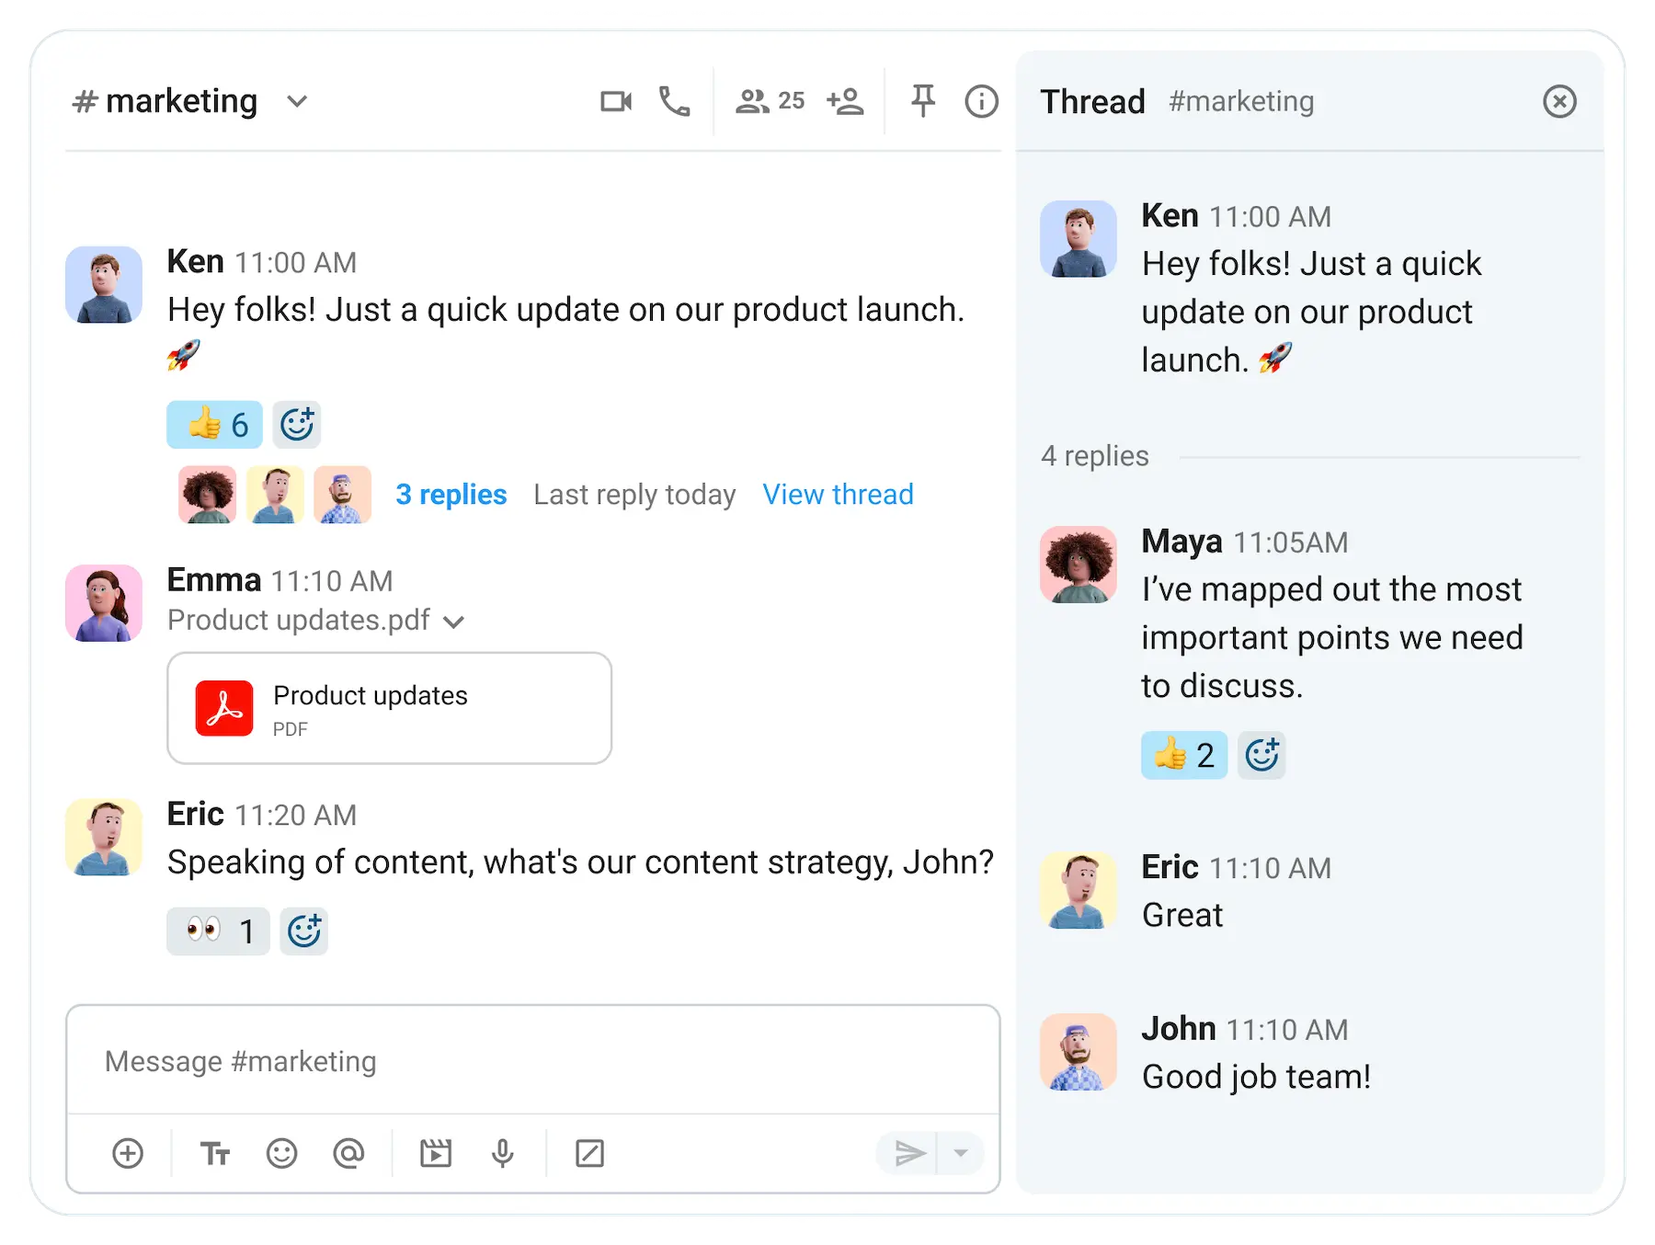This screenshot has height=1245, width=1655.
Task: Focus the Message #marketing input field
Action: (533, 1061)
